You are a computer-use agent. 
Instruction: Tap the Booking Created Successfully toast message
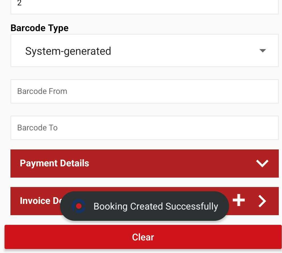(156, 206)
